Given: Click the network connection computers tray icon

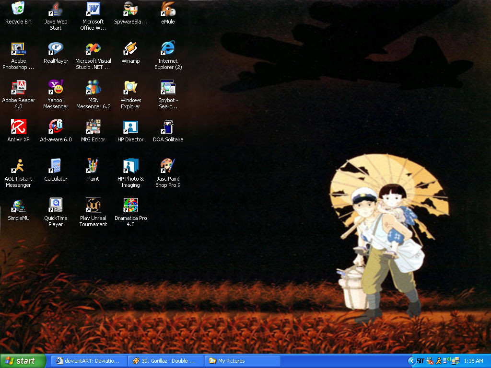Looking at the screenshot, I should pos(455,361).
